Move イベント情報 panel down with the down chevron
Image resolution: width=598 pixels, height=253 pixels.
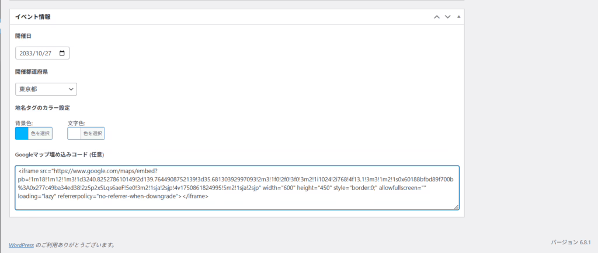coord(448,17)
